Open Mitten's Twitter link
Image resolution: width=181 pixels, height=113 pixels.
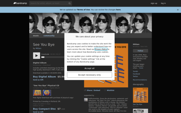pyautogui.click(x=135, y=77)
